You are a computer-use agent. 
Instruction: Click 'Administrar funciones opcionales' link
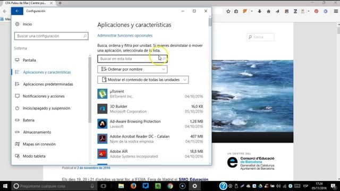pos(125,36)
